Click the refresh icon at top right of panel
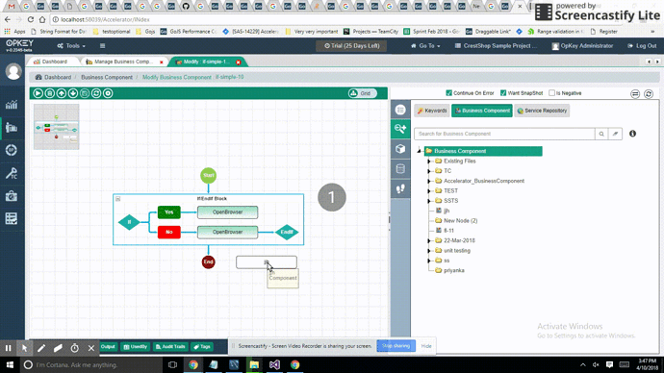This screenshot has height=373, width=664. [x=649, y=94]
